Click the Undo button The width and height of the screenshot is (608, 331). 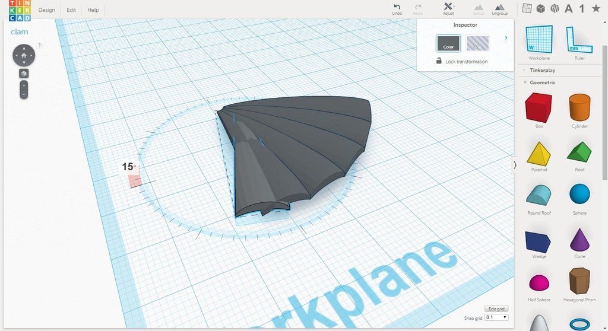tap(397, 9)
